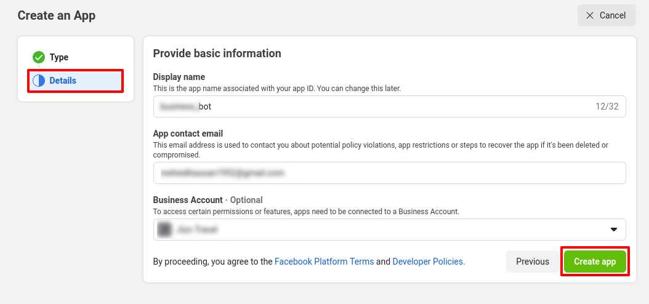The image size is (649, 304).
Task: Click the X icon in the Cancel button
Action: point(590,15)
